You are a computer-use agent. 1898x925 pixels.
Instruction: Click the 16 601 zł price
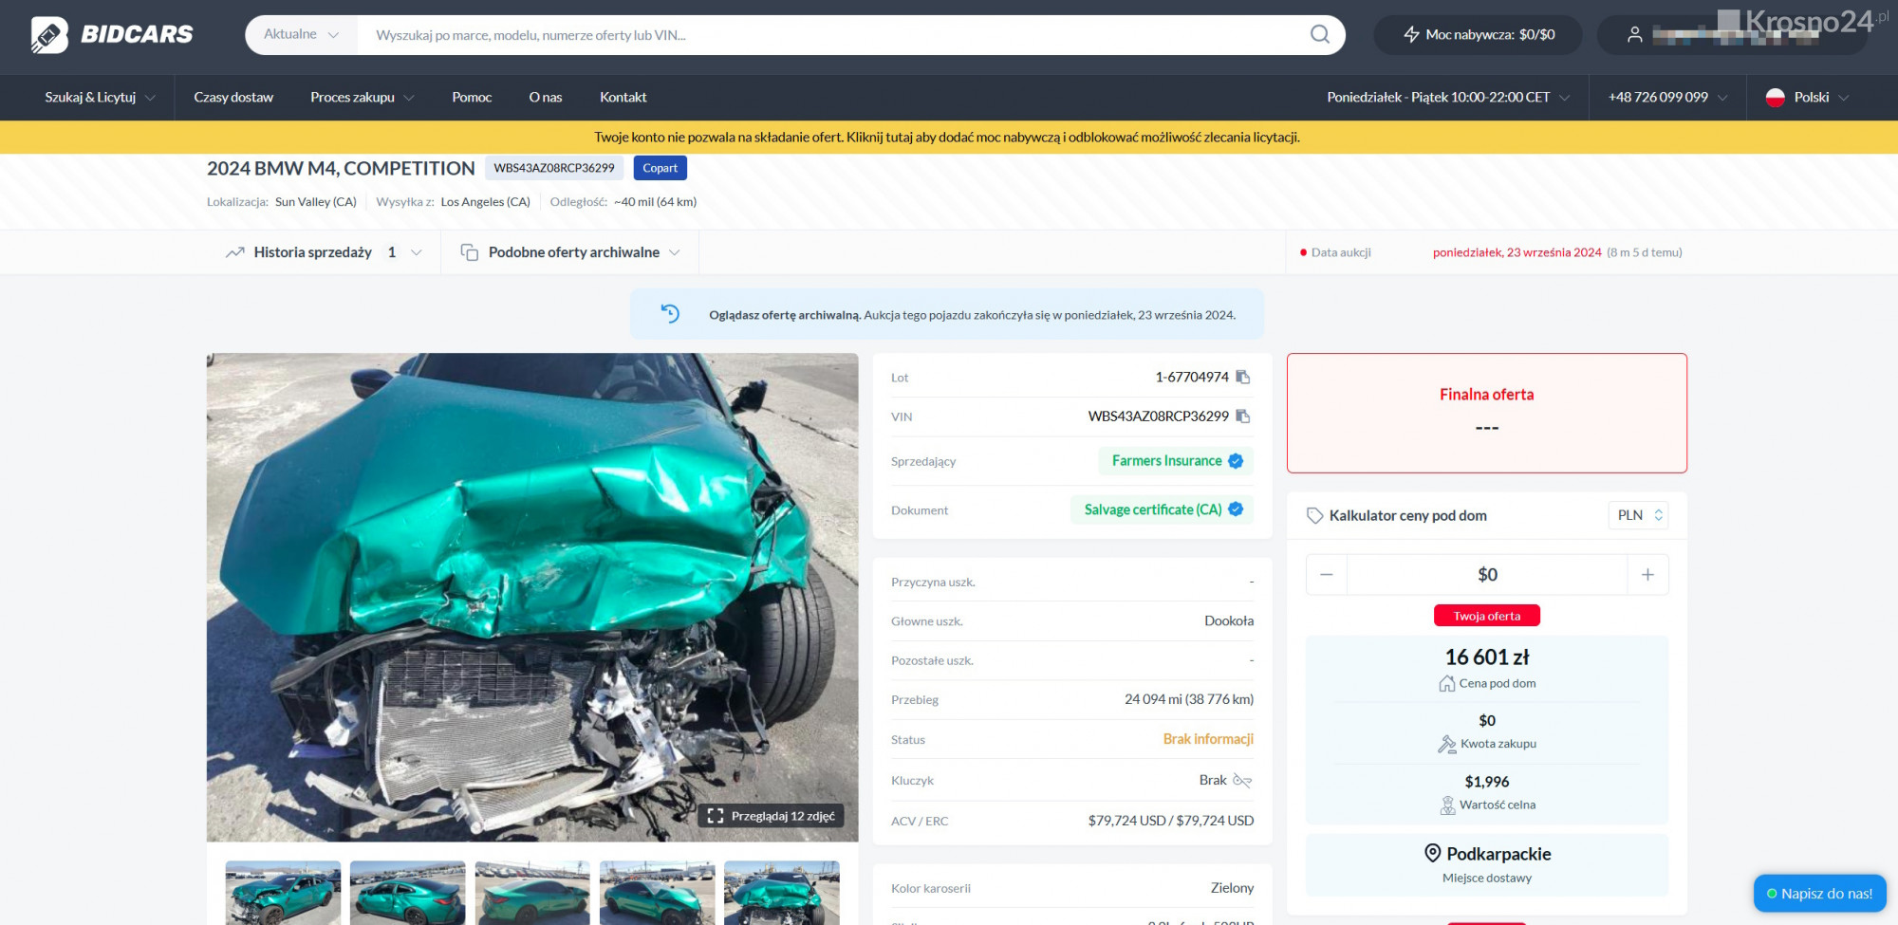pos(1487,657)
